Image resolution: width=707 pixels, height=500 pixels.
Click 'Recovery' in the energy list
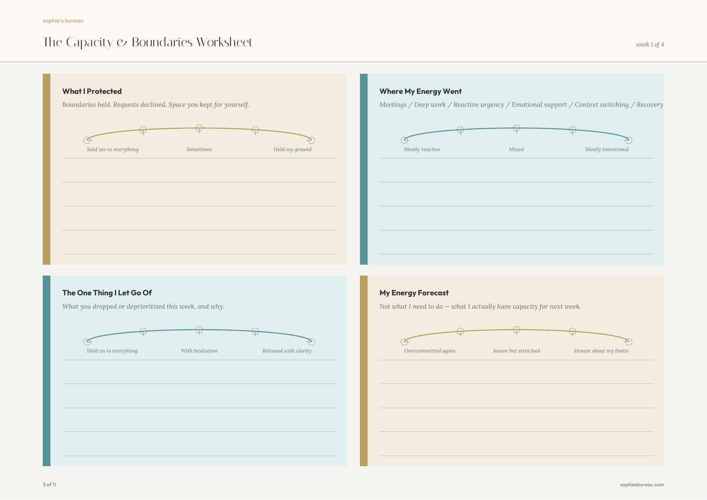pyautogui.click(x=650, y=105)
